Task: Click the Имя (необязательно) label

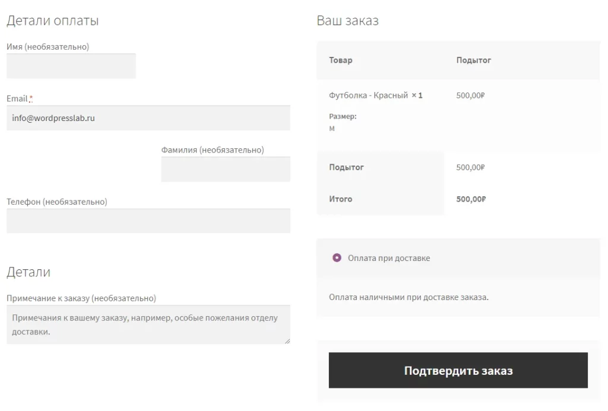Action: tap(47, 47)
